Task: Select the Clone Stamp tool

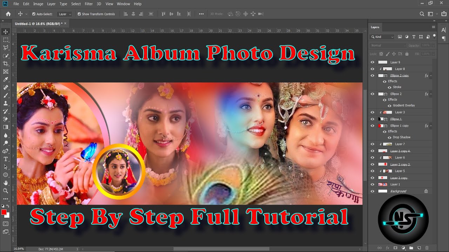Action: [6, 103]
